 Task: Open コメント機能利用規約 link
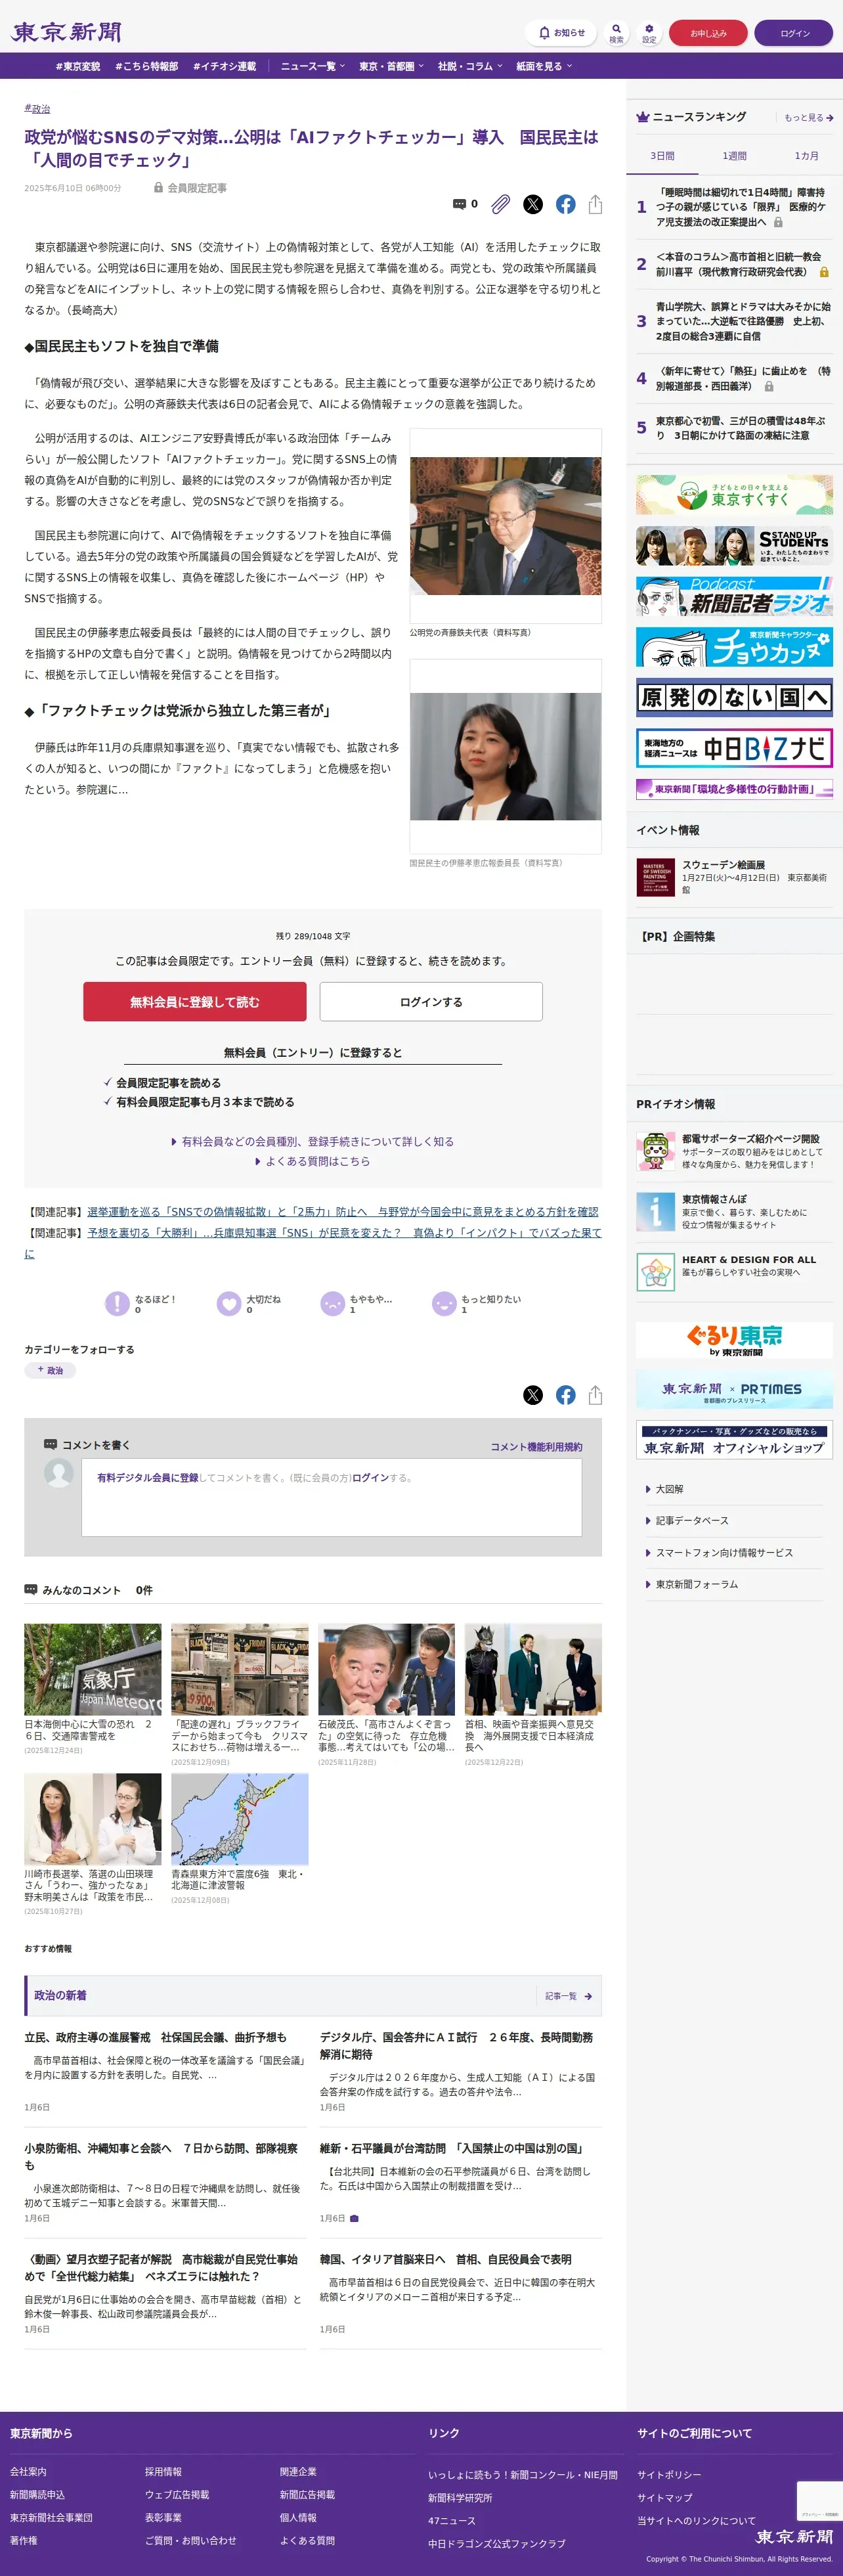[x=536, y=1447]
